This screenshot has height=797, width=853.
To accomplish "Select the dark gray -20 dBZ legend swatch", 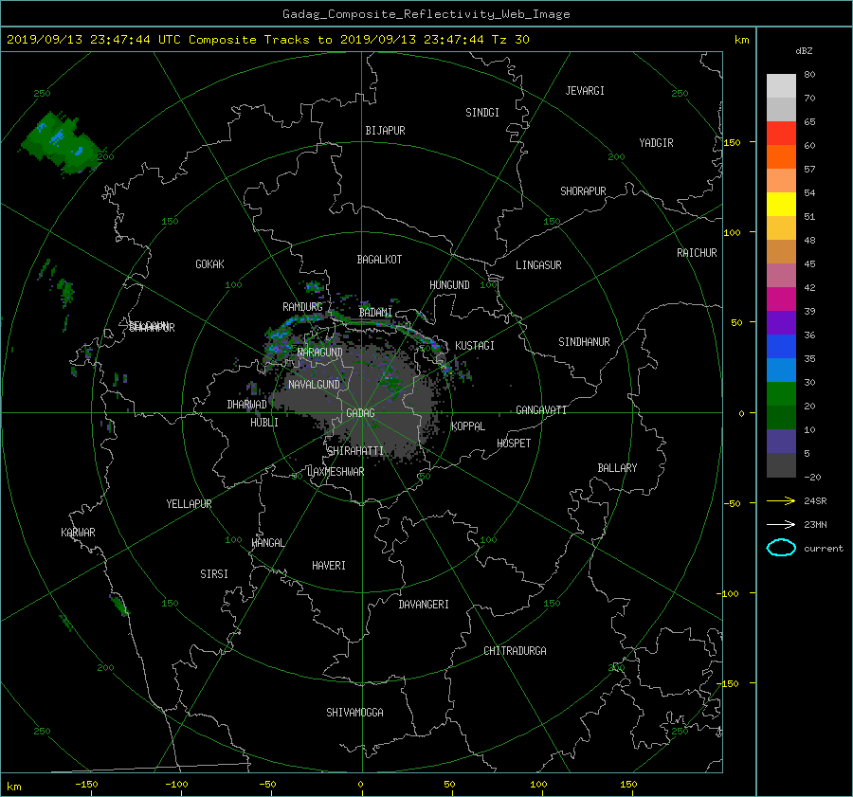I will (x=781, y=465).
